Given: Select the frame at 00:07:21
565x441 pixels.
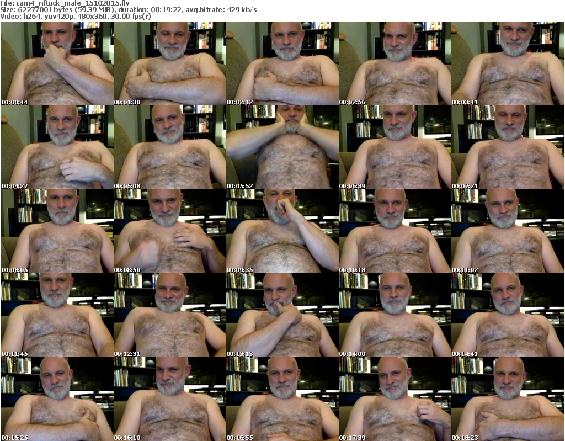Looking at the screenshot, I should click(508, 147).
